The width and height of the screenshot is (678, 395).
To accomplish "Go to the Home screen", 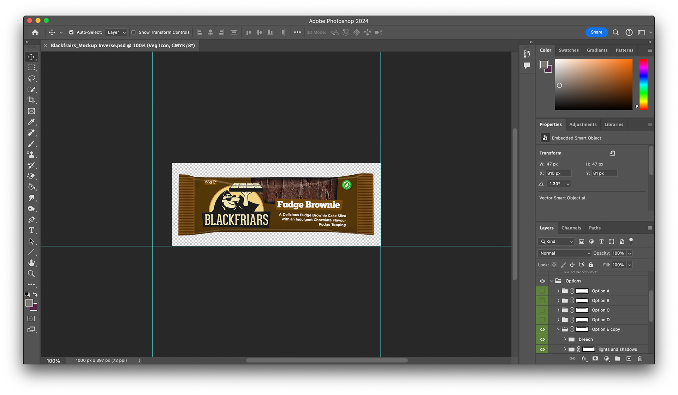I will pyautogui.click(x=35, y=32).
